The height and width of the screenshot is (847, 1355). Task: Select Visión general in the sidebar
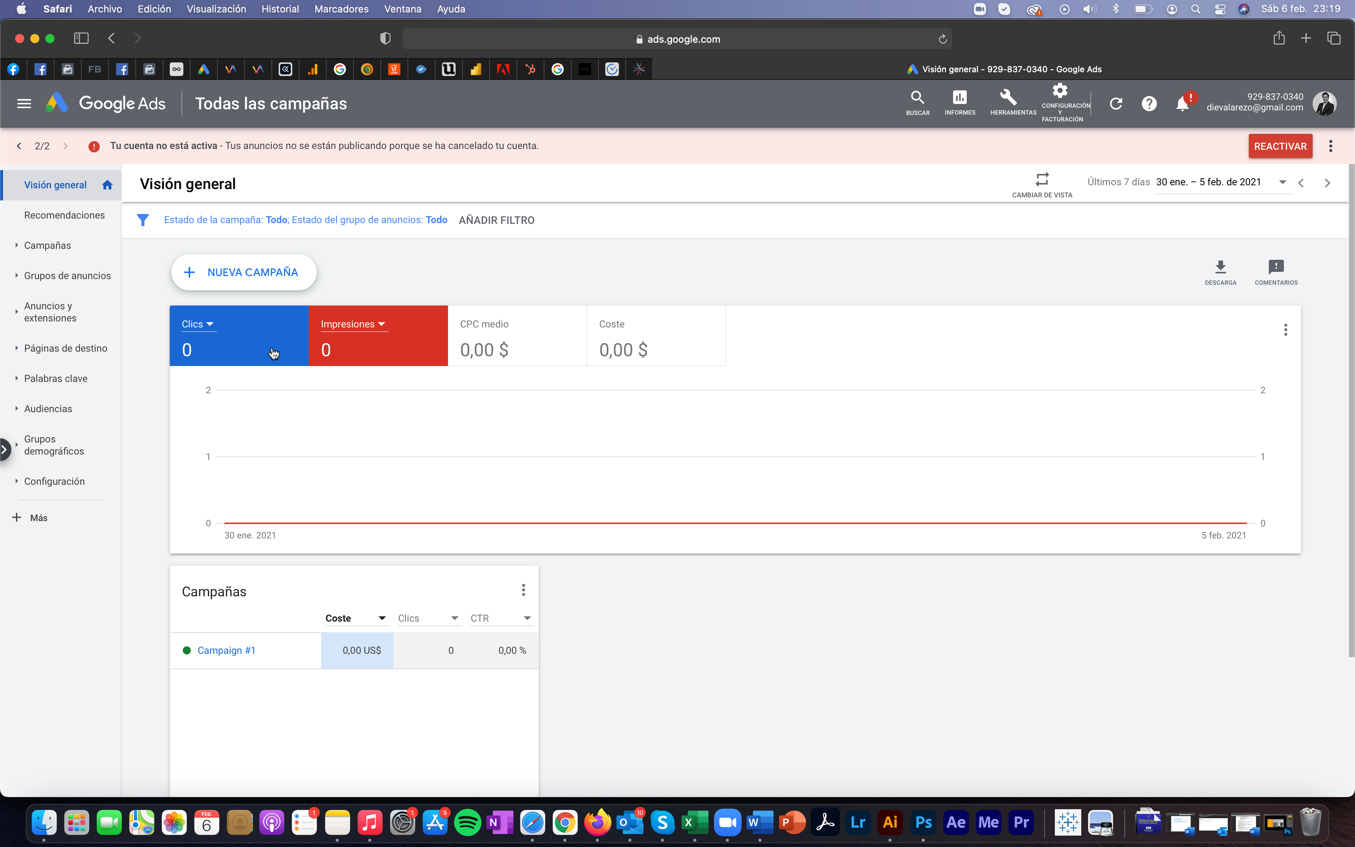(60, 185)
